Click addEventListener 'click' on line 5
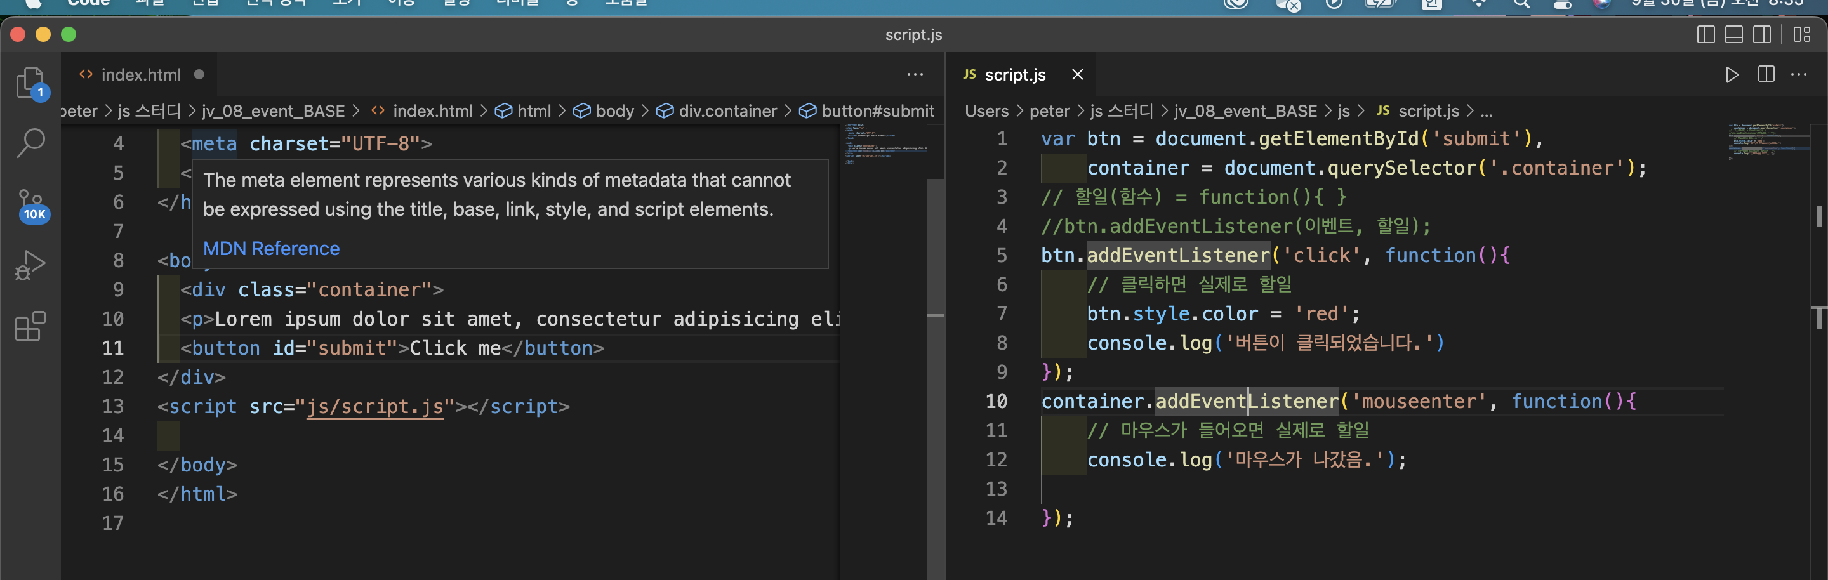1828x580 pixels. coord(1178,255)
